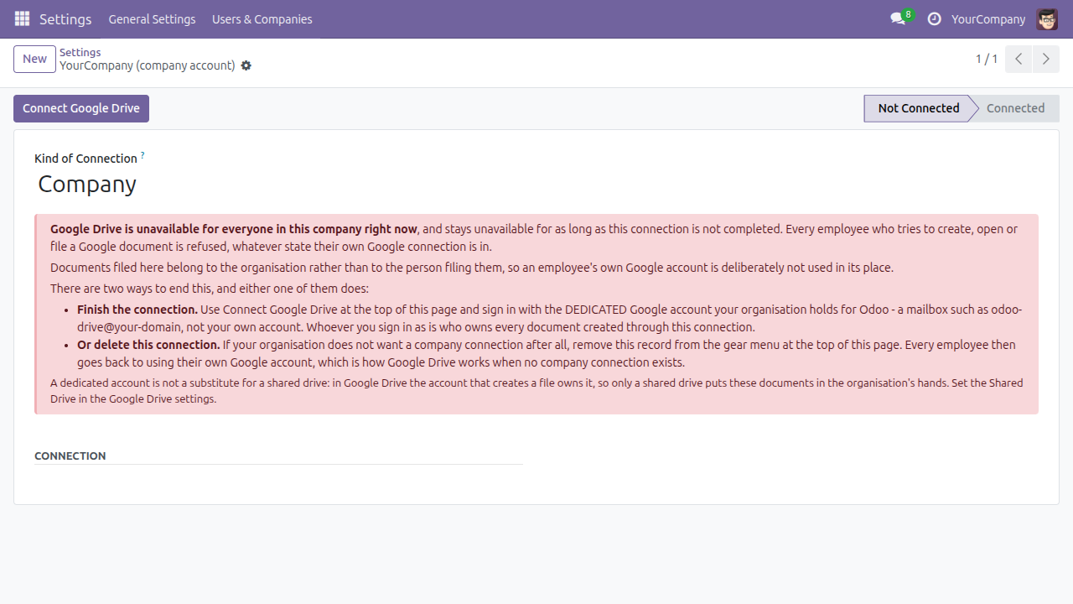Open the apps grid menu icon
This screenshot has width=1073, height=604.
coord(22,18)
